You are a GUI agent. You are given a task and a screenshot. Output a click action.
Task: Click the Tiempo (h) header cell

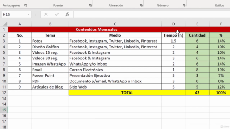(173, 35)
